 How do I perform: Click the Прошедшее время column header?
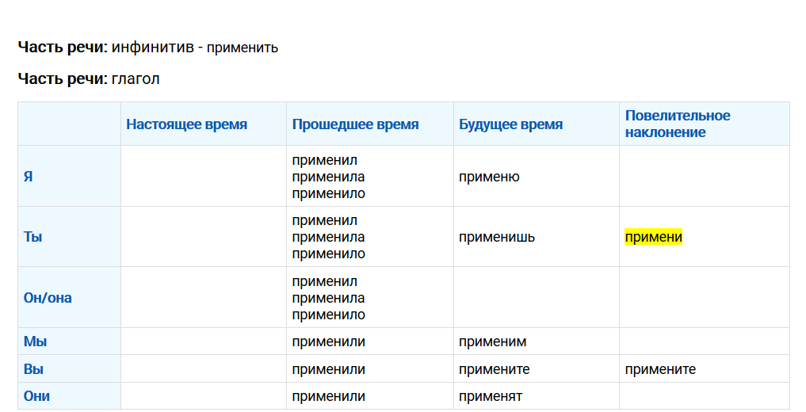pyautogui.click(x=355, y=124)
